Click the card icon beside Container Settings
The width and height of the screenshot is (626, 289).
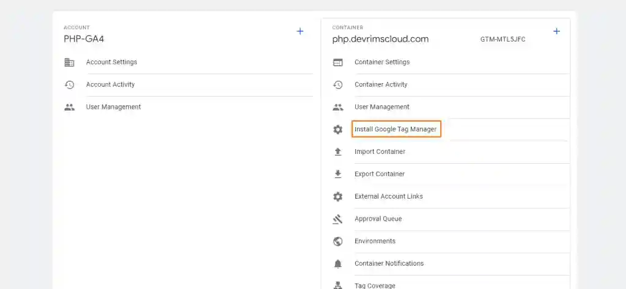coord(337,62)
